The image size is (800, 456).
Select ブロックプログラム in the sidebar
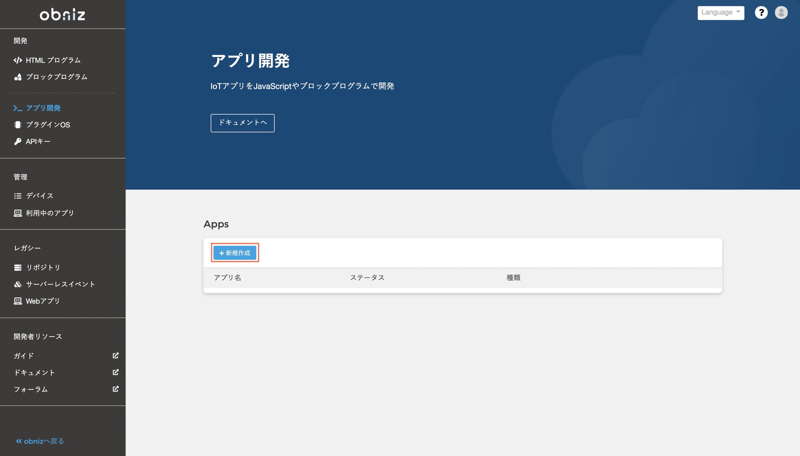click(57, 77)
